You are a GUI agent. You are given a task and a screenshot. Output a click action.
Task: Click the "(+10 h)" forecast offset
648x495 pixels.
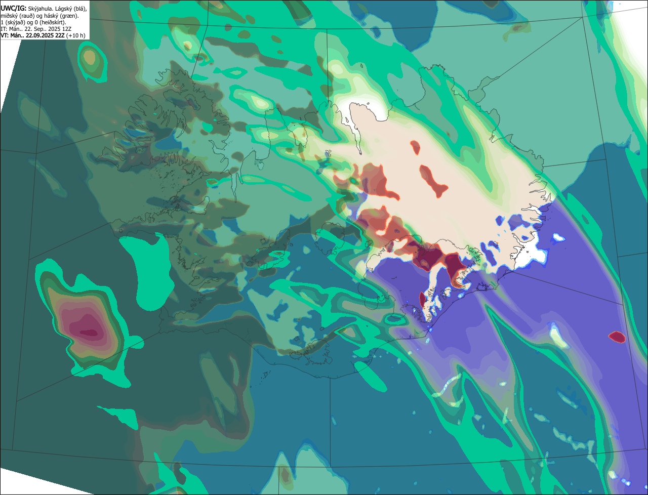[x=75, y=36]
